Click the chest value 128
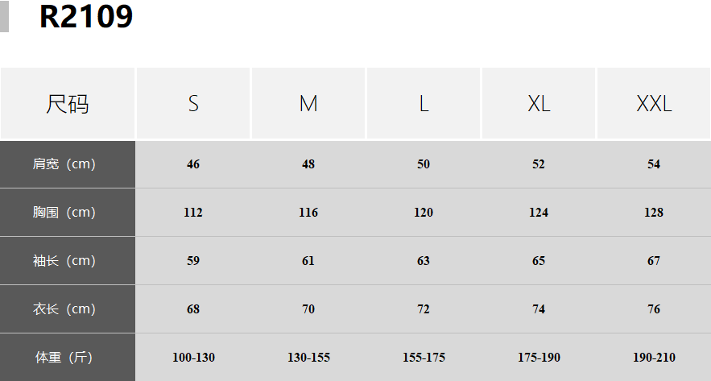Screen dimensions: 711x381 point(654,213)
